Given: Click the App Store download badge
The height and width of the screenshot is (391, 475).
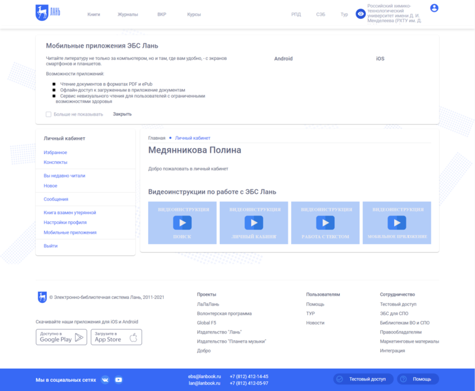Looking at the screenshot, I should tap(116, 337).
